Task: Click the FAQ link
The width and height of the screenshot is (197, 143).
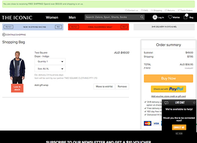Action: coord(144,10)
